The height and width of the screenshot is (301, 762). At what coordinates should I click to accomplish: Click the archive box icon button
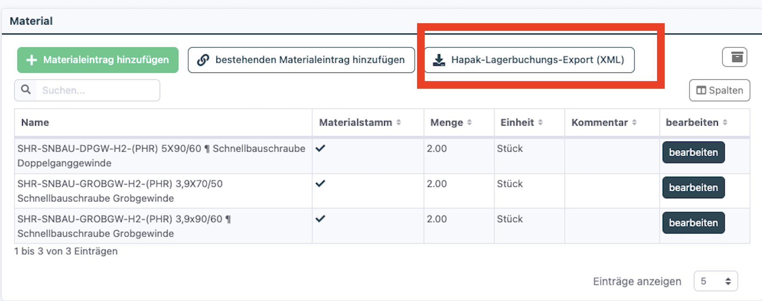(735, 57)
